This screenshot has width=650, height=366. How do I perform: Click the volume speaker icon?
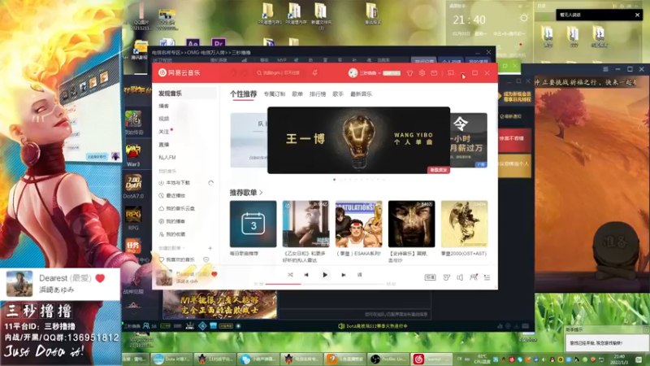click(460, 277)
